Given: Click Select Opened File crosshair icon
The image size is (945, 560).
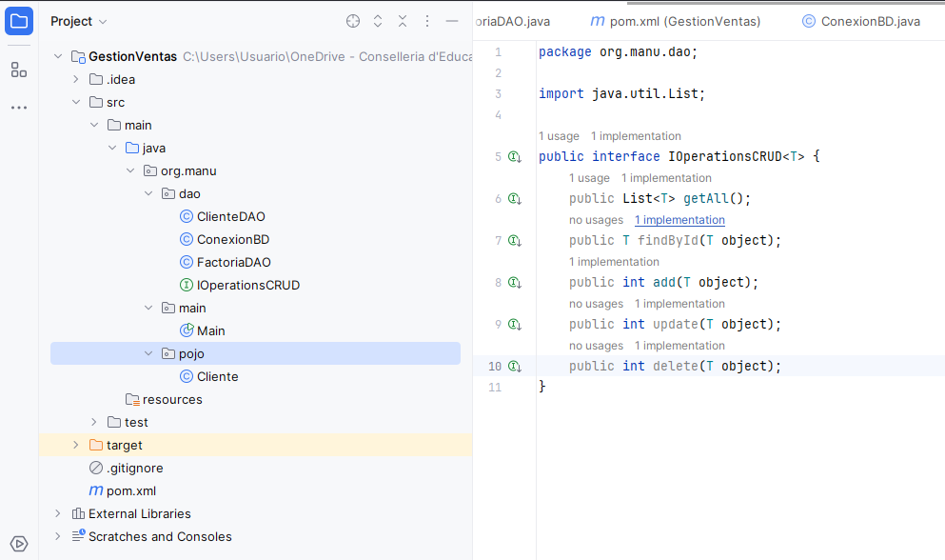Looking at the screenshot, I should 353,22.
